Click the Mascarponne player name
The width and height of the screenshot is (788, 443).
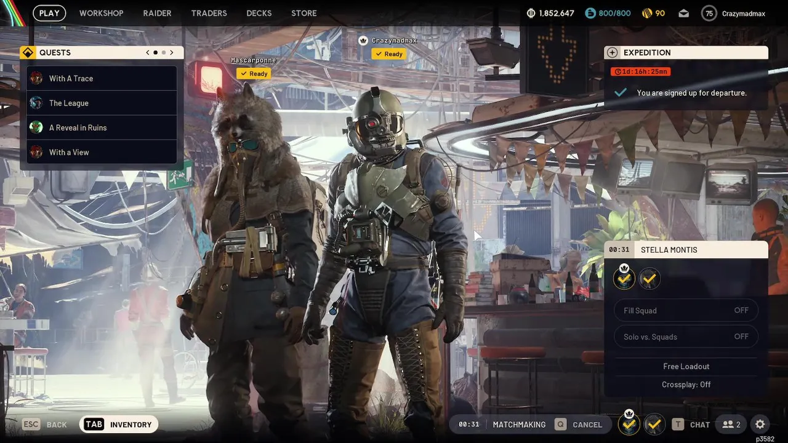pos(254,60)
